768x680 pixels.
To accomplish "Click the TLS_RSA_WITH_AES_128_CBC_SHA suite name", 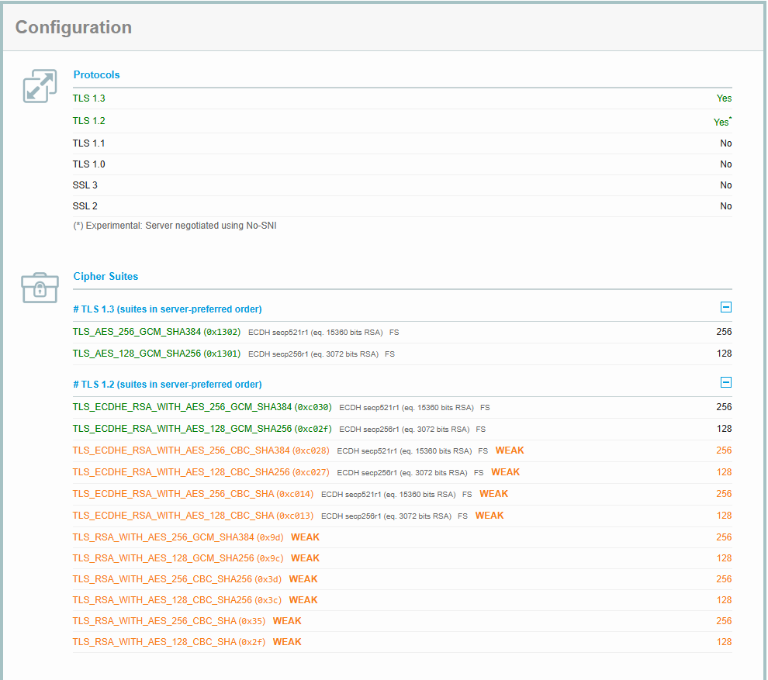I will point(154,642).
